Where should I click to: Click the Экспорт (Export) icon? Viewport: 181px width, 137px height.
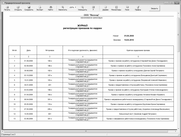point(40,8)
